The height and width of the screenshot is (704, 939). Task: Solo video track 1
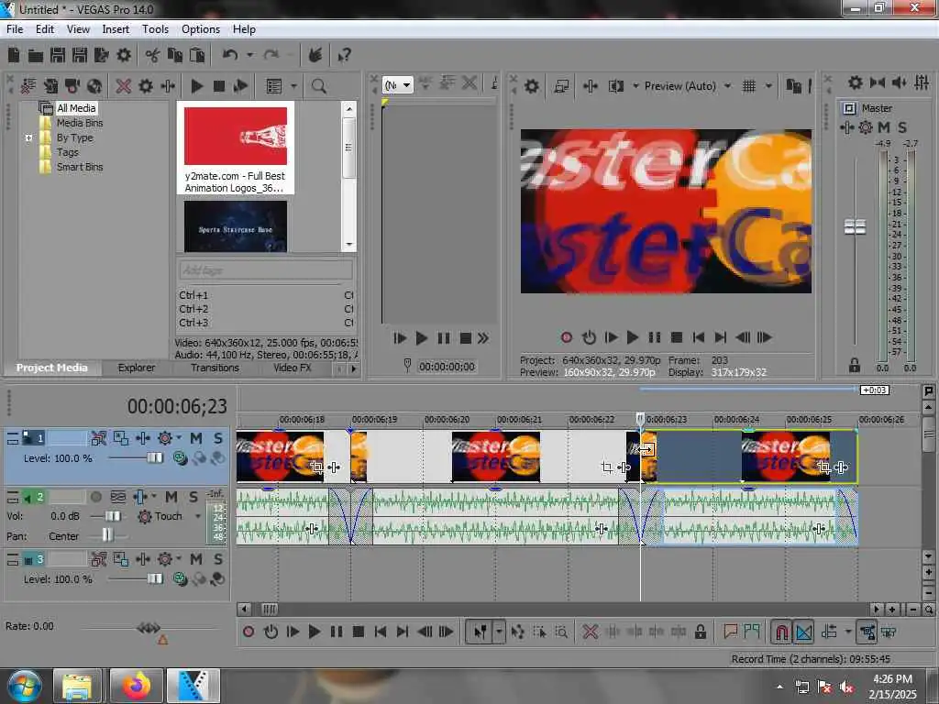point(218,438)
